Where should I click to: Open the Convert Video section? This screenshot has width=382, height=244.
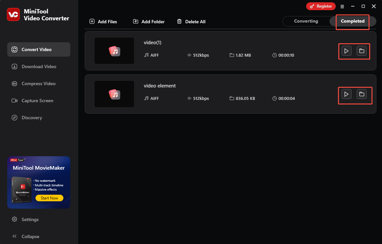click(39, 49)
